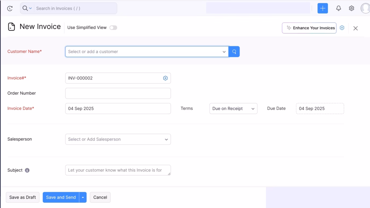Image resolution: width=370 pixels, height=208 pixels.
Task: Click the Save as Draft button
Action: [22, 198]
